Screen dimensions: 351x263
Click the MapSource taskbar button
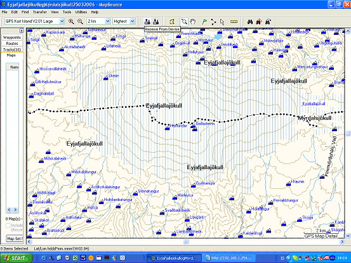(175, 258)
